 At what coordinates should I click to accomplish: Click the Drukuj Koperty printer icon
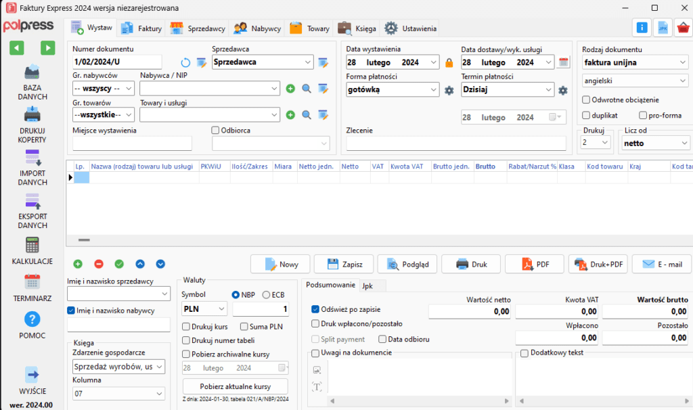(x=32, y=115)
